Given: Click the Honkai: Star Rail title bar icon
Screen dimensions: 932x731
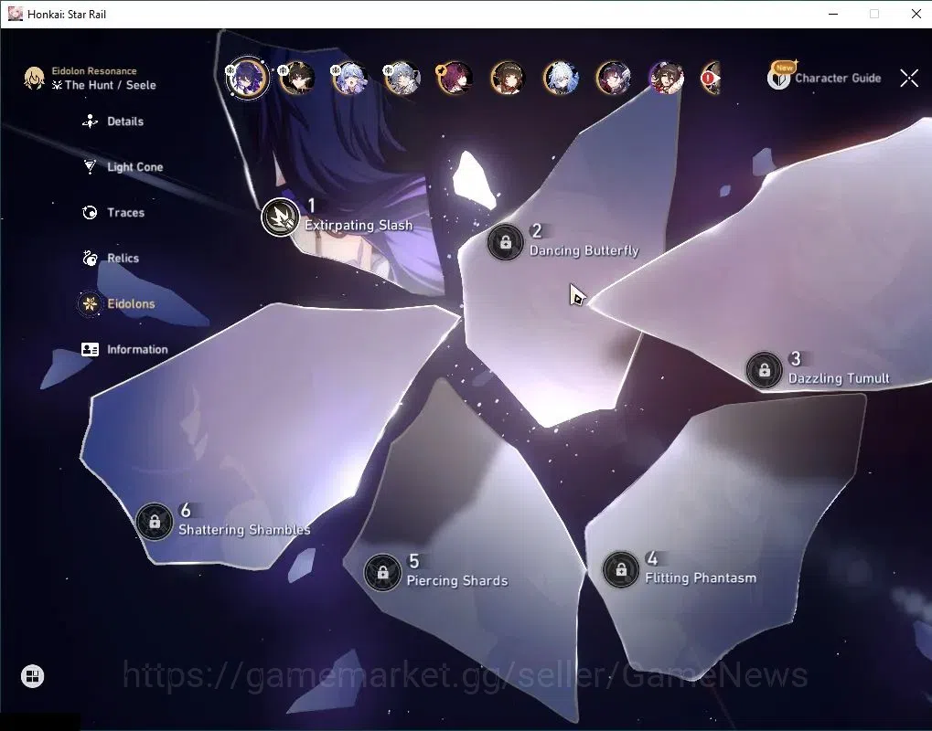Looking at the screenshot, I should point(16,14).
